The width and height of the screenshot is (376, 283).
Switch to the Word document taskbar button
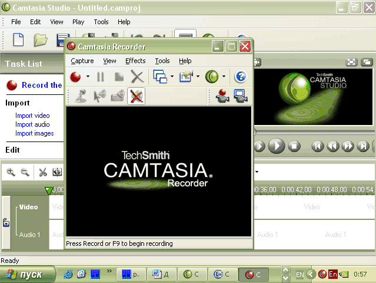[162, 274]
